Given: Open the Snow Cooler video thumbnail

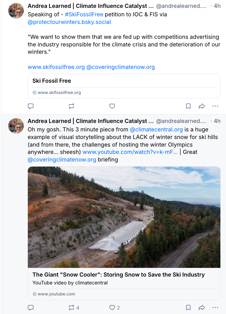Looking at the screenshot, I should [124, 217].
